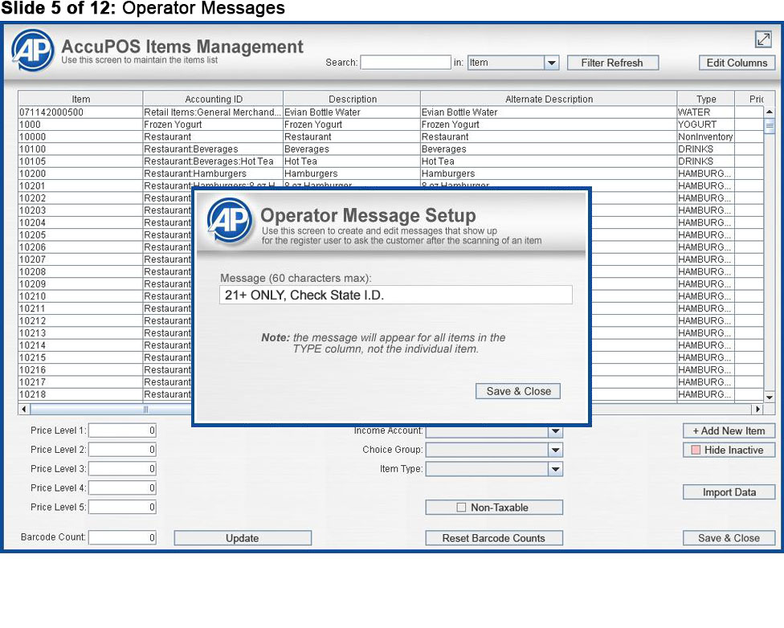Click the Price Level 1 field
This screenshot has width=784, height=628.
(122, 430)
